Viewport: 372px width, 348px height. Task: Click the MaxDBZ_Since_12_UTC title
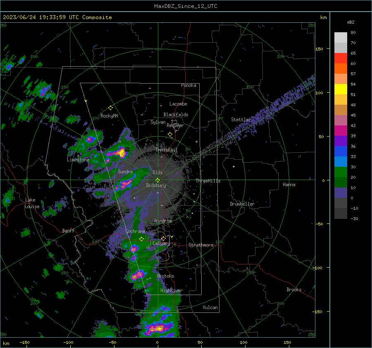tap(186, 6)
